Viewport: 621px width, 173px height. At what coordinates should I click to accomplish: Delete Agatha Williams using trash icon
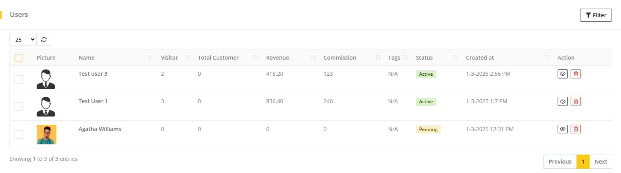click(x=575, y=129)
